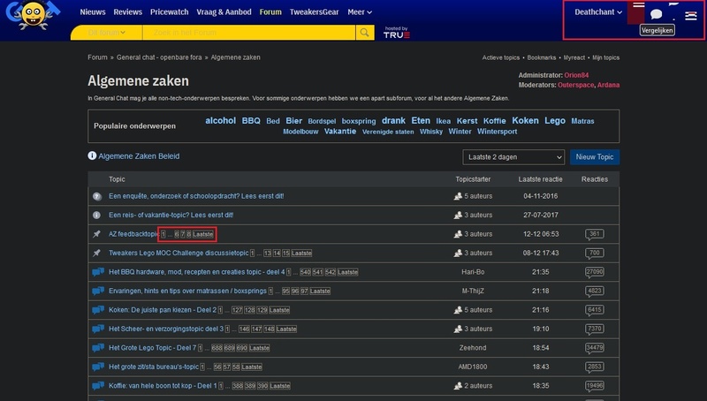Select the Whisky popular topic tag
The height and width of the screenshot is (401, 707).
tap(431, 132)
